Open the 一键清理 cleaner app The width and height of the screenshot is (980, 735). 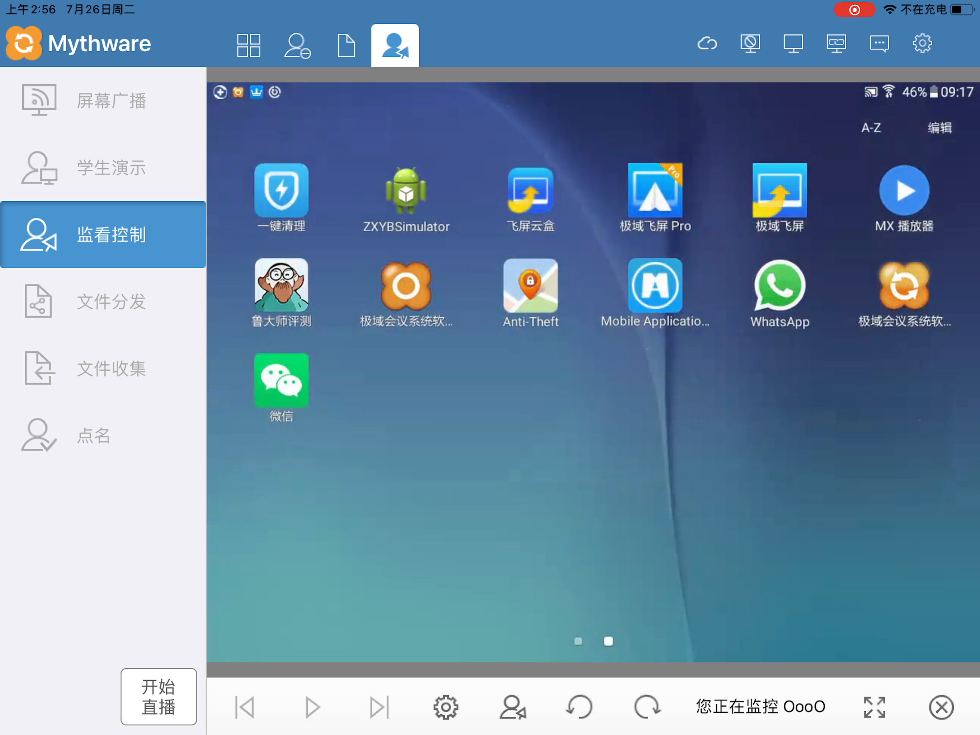pos(281,198)
